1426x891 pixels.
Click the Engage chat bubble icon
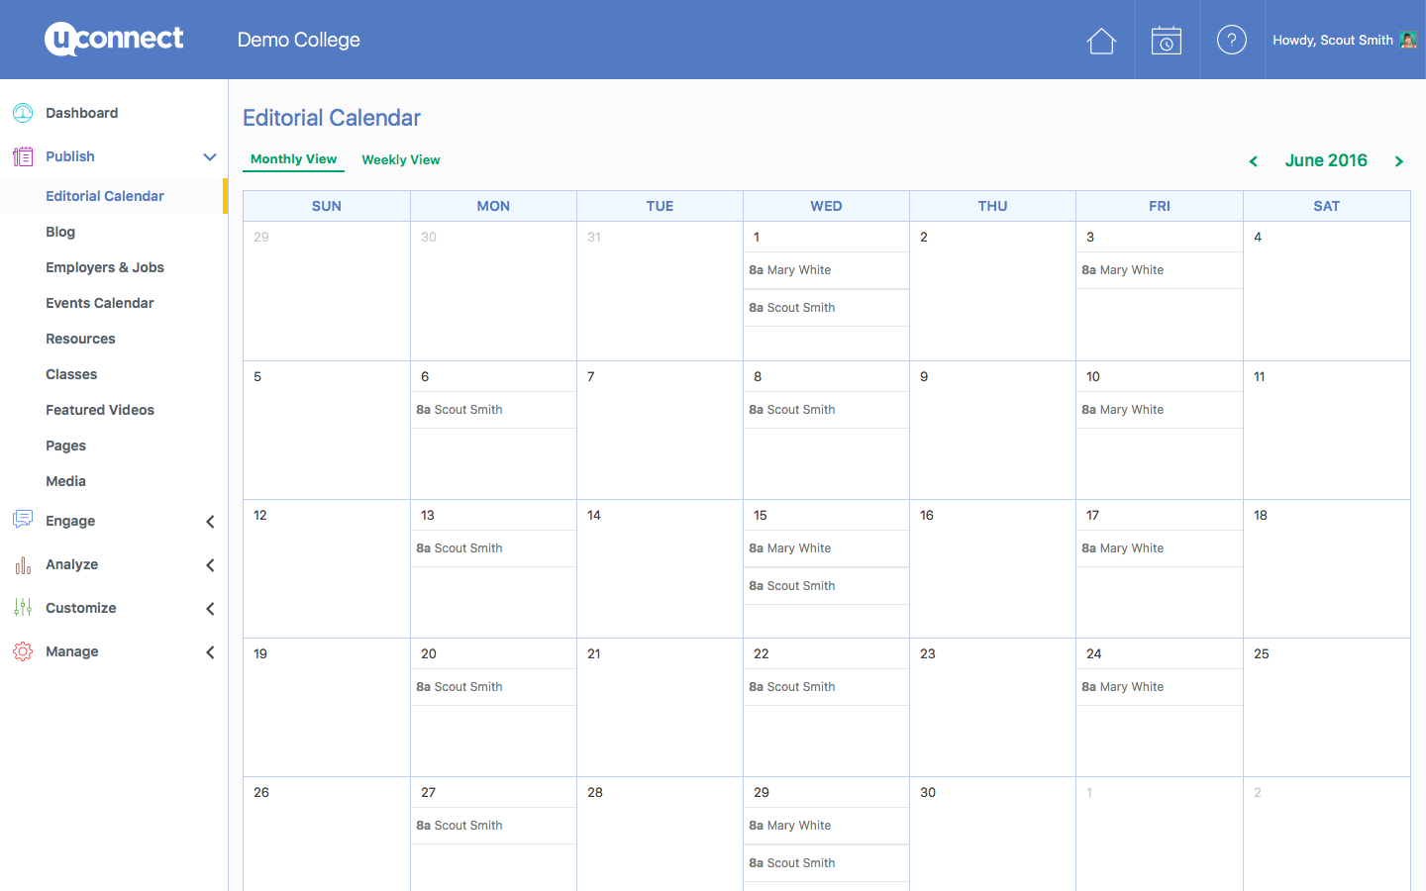tap(23, 521)
